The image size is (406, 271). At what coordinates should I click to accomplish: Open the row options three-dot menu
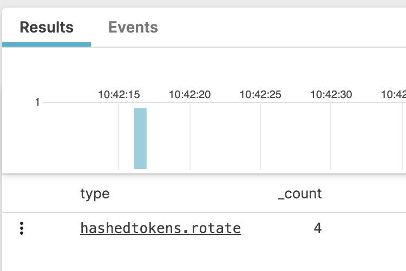pos(22,229)
